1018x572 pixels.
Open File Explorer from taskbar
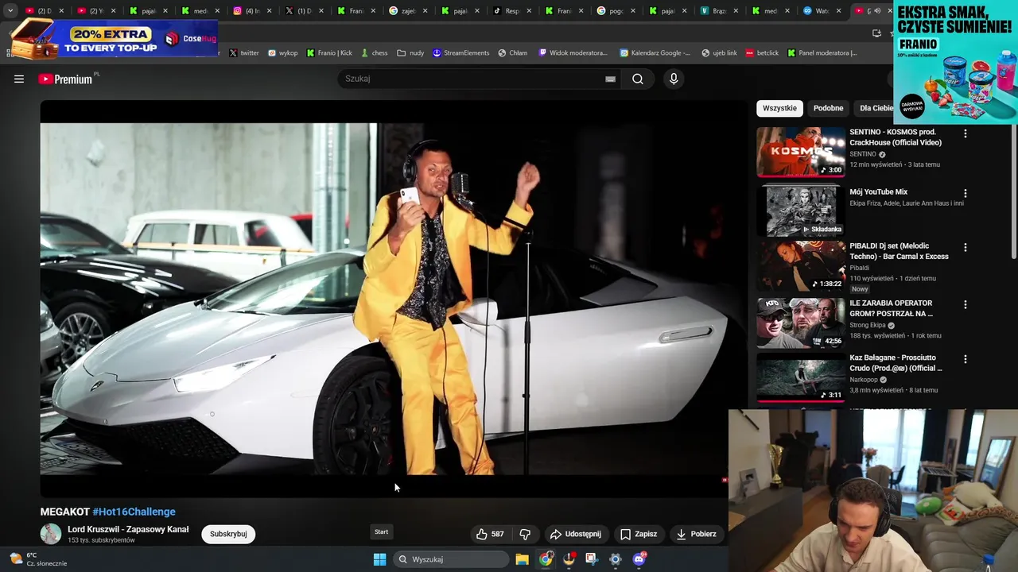pos(522,559)
